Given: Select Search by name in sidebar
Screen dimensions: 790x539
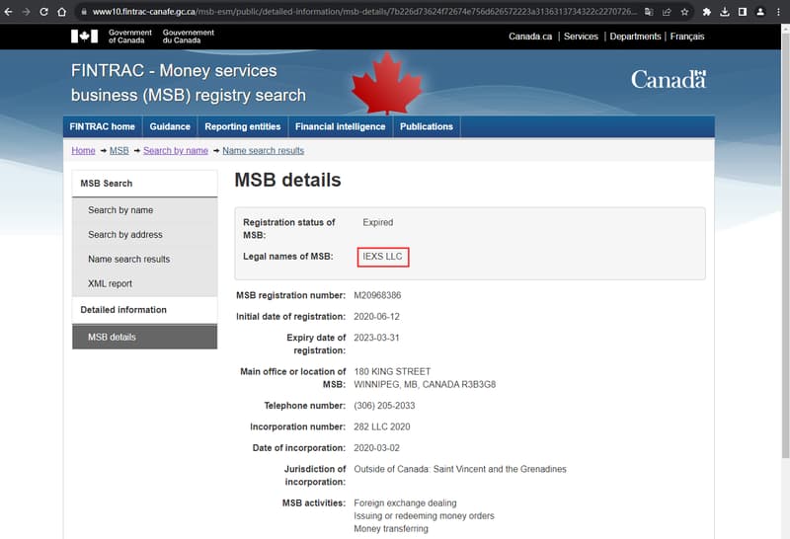Looking at the screenshot, I should (x=145, y=210).
